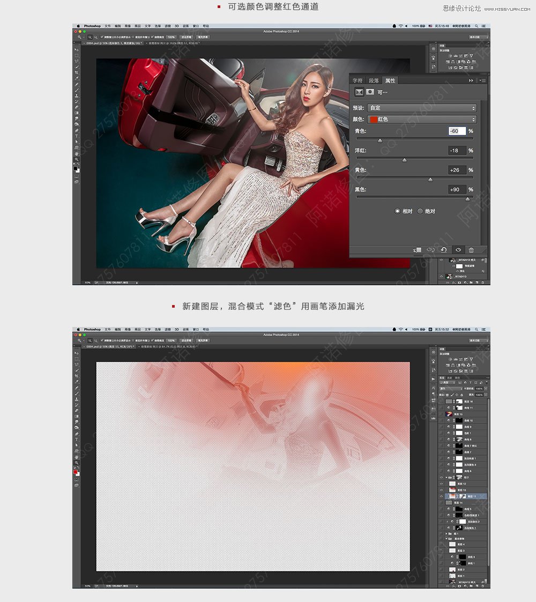Select the Type tool in the car-photo window
The image size is (536, 602).
point(77,136)
